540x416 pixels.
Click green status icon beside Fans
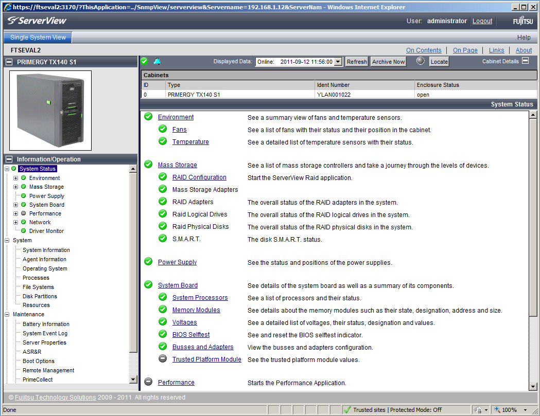pyautogui.click(x=163, y=129)
